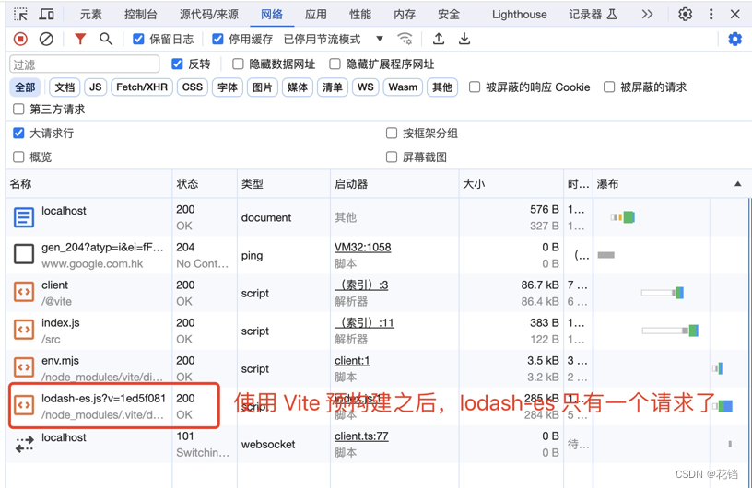Image resolution: width=752 pixels, height=488 pixels.
Task: Open the 内存 tab
Action: point(405,15)
